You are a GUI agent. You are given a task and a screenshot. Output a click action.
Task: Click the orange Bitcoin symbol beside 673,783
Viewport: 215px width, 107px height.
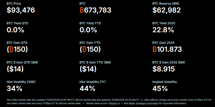[82, 10]
